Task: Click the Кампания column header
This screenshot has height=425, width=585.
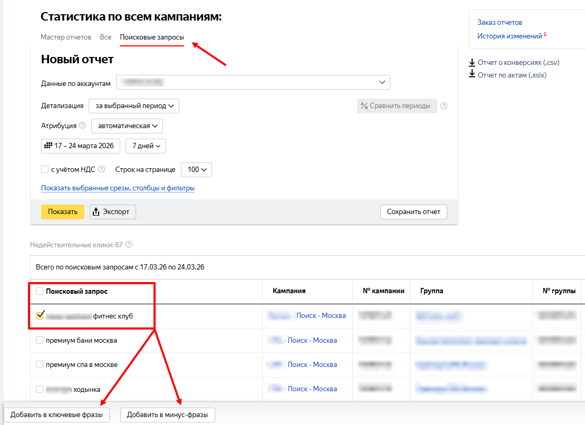Action: (289, 291)
